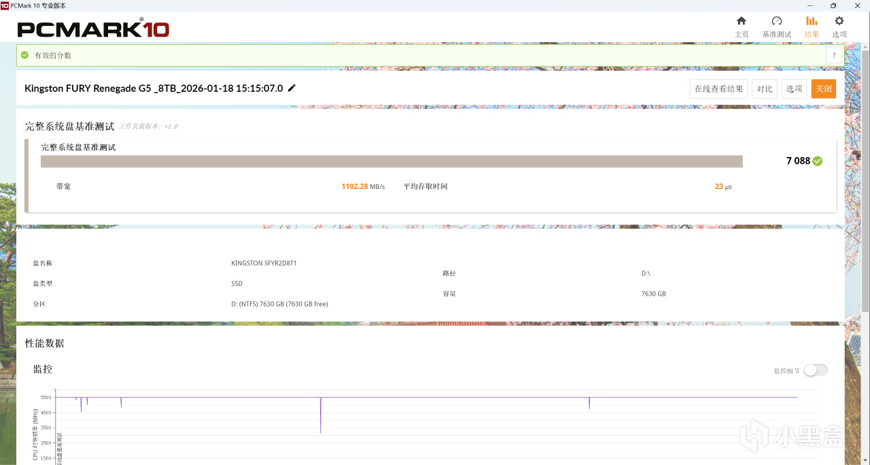This screenshot has height=465, width=870.
Task: Toggle the 监控细节 switch
Action: pos(816,370)
